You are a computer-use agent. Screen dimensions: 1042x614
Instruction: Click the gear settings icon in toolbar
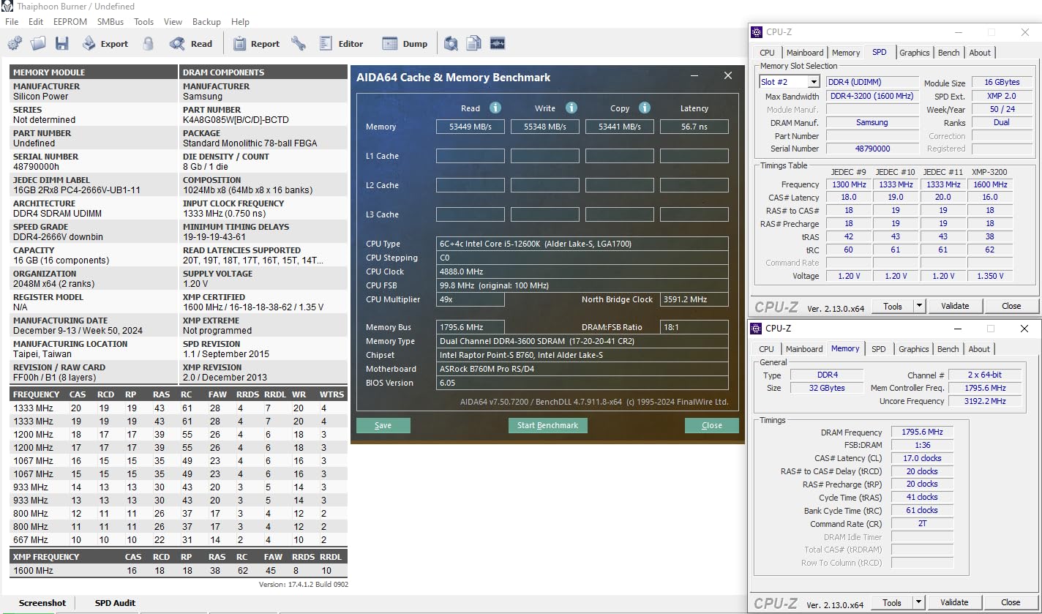(x=15, y=44)
